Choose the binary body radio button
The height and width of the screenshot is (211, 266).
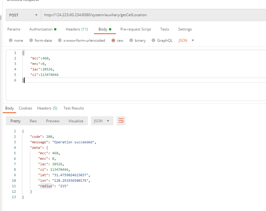click(131, 41)
